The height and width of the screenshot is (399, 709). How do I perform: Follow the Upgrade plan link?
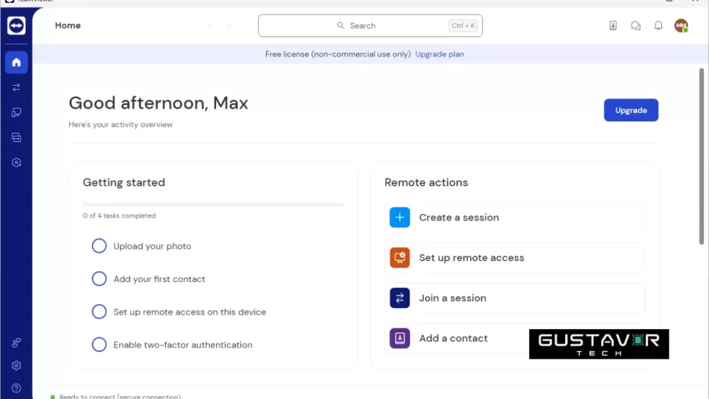click(440, 54)
